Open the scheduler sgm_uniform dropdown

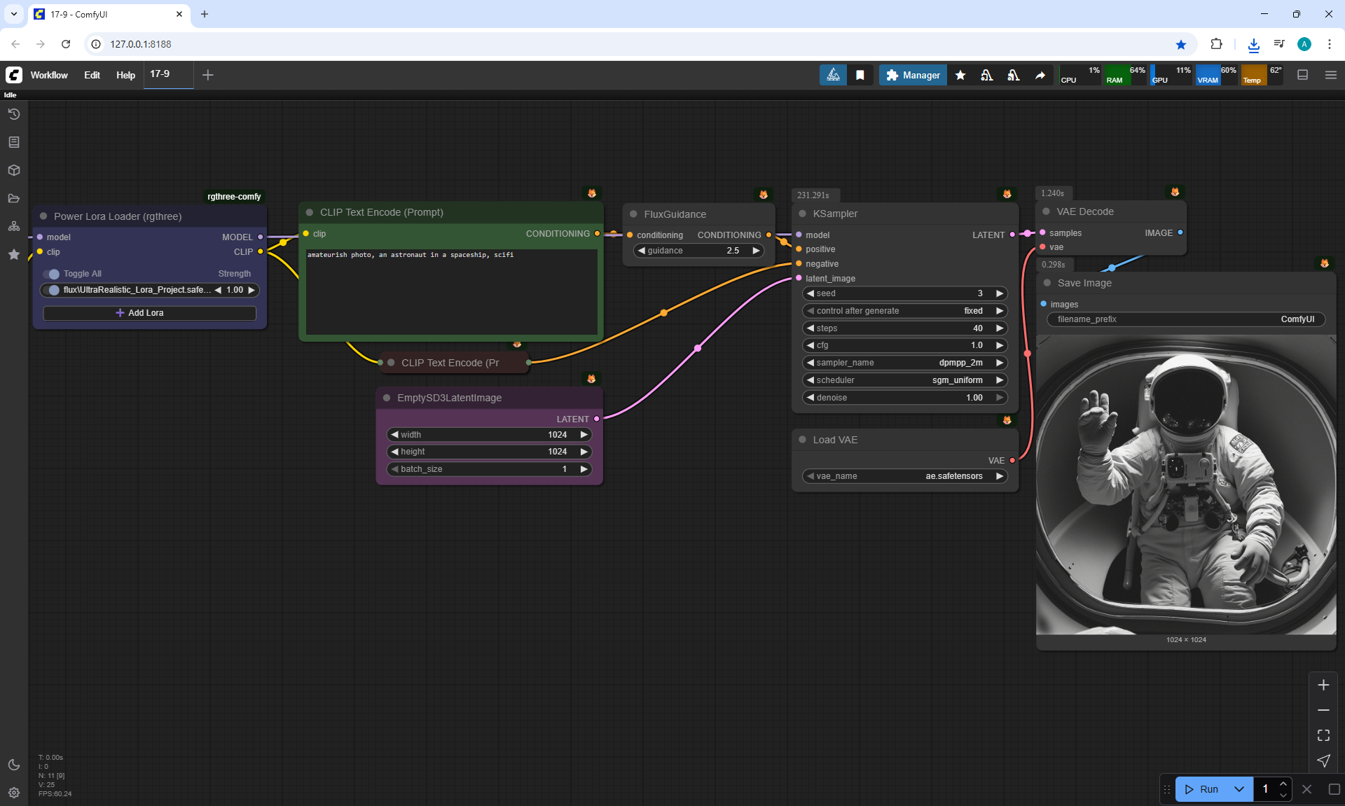(904, 380)
